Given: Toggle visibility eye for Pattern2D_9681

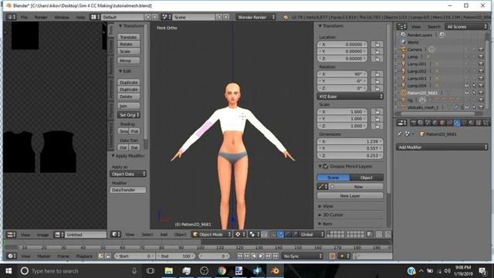Looking at the screenshot, I should [466, 93].
